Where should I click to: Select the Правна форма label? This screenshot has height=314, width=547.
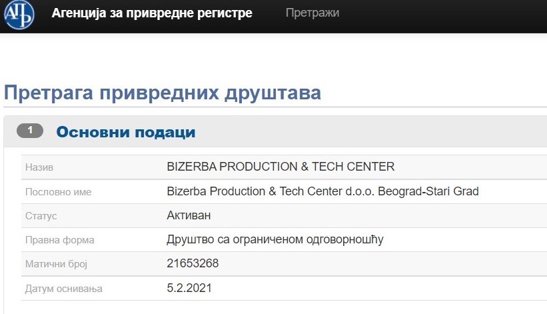pos(60,240)
